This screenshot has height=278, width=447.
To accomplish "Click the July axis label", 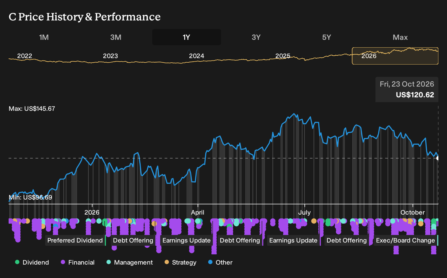I will pos(304,212).
